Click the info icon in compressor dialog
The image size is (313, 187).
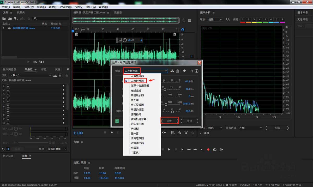click(x=197, y=71)
